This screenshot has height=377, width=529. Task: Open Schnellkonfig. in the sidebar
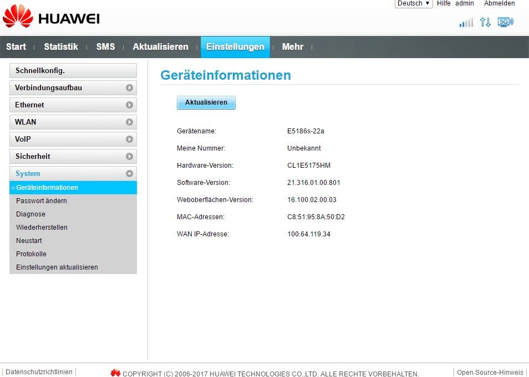point(73,71)
